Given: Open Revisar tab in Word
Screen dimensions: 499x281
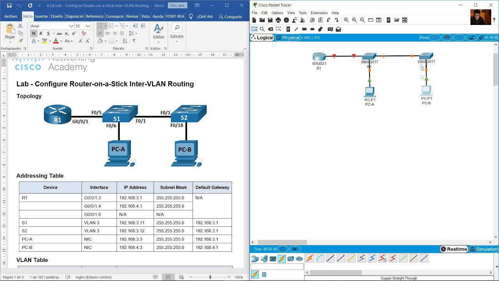Looking at the screenshot, I should (x=132, y=16).
